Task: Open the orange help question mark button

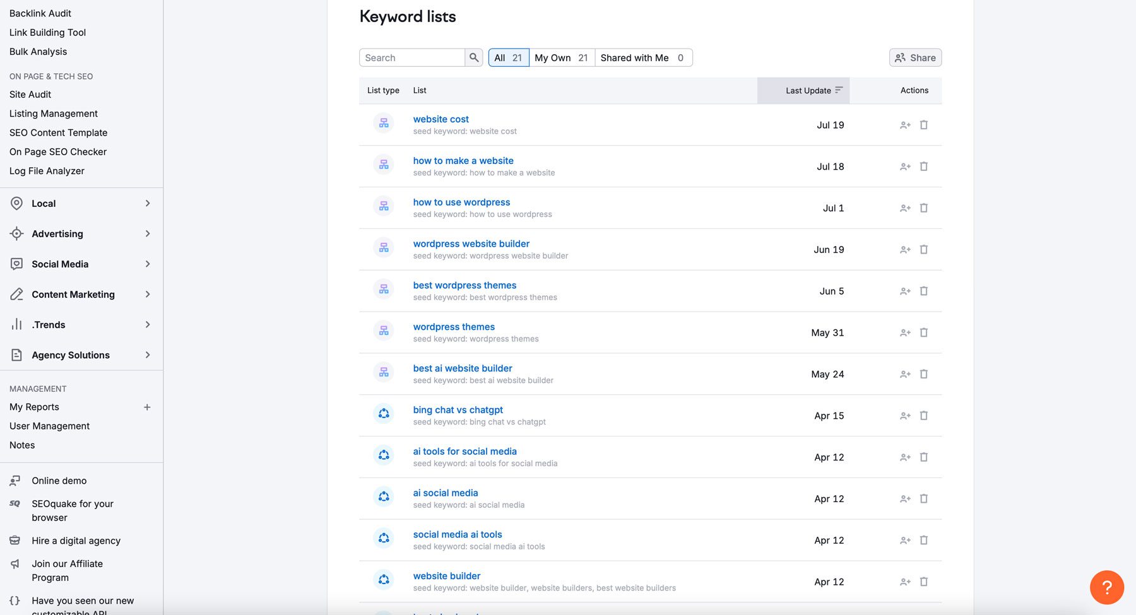Action: [1106, 587]
